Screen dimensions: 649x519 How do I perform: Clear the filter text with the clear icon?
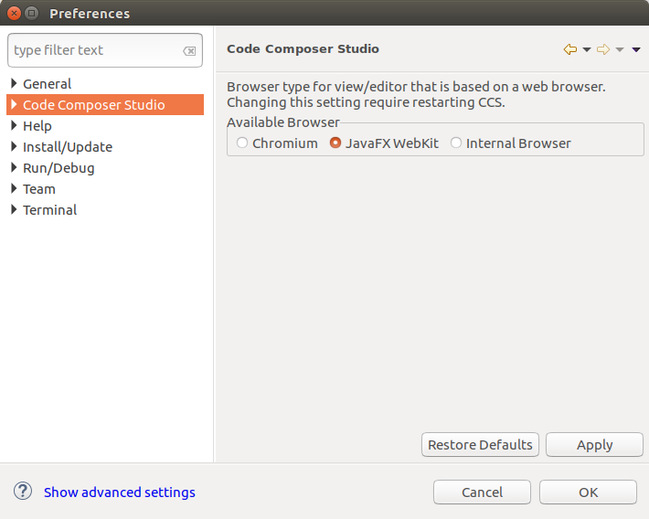point(189,51)
